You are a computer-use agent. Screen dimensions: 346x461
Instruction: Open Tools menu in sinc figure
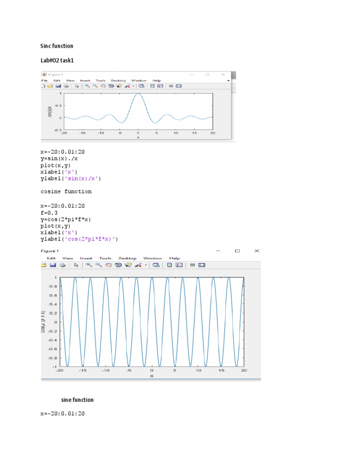(x=100, y=81)
